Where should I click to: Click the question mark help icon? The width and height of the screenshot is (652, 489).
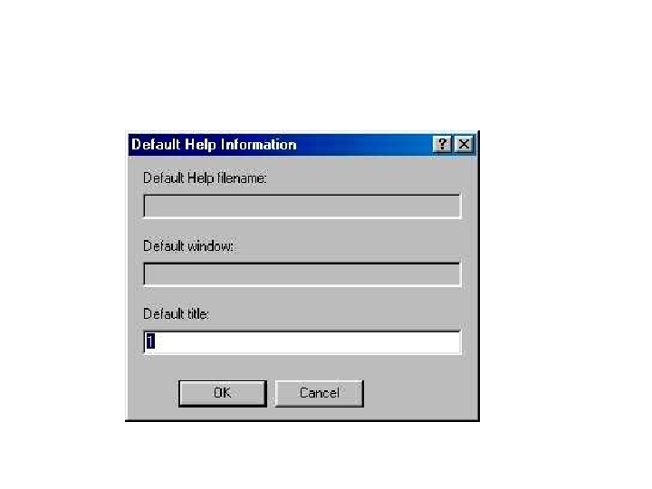(442, 145)
